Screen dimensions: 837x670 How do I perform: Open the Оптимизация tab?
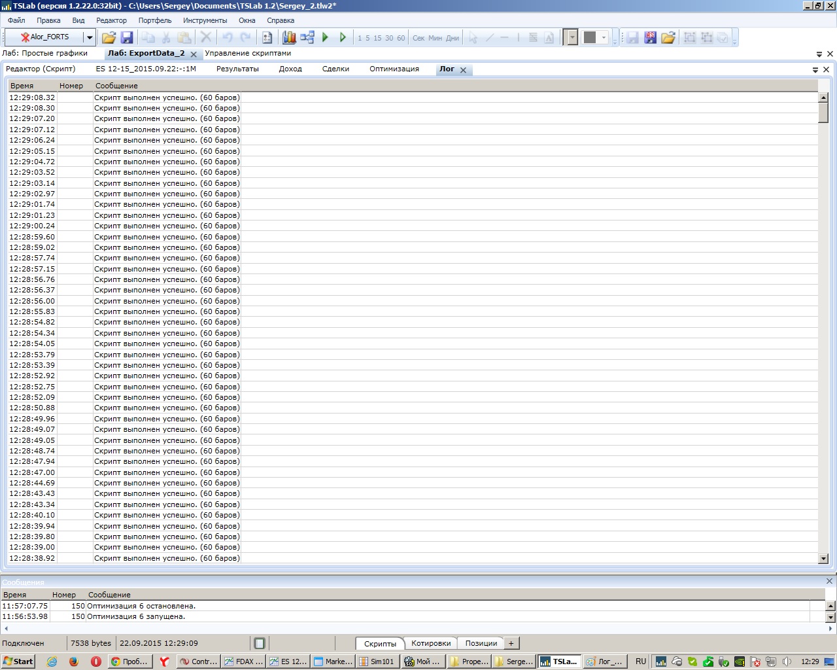[394, 69]
